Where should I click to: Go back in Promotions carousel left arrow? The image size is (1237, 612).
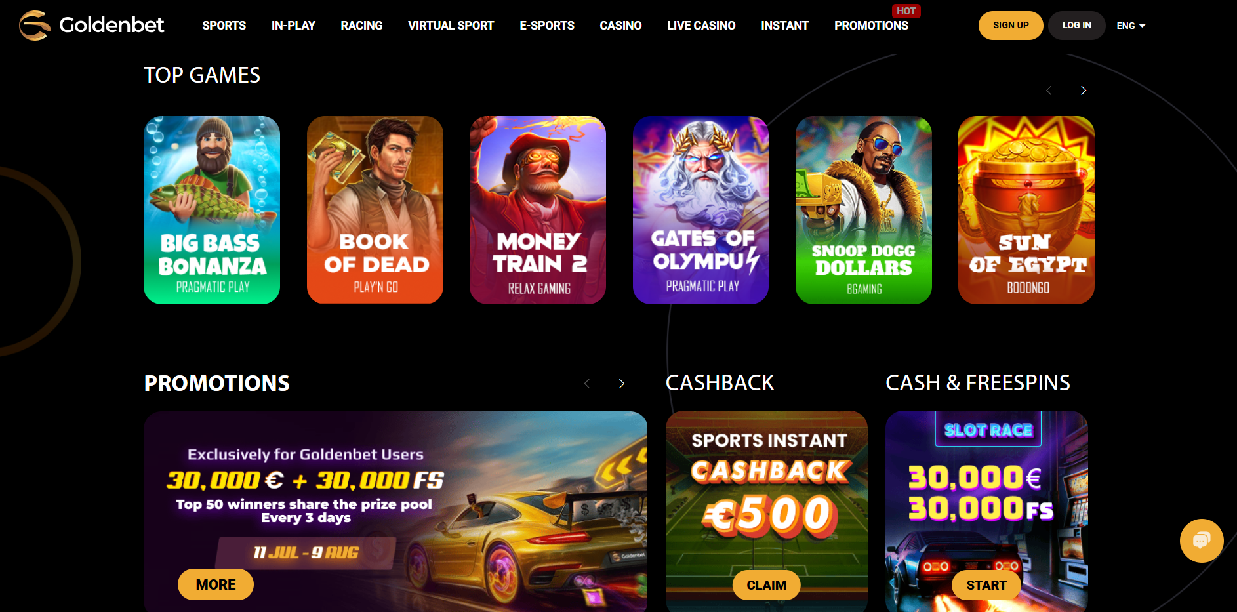click(587, 384)
